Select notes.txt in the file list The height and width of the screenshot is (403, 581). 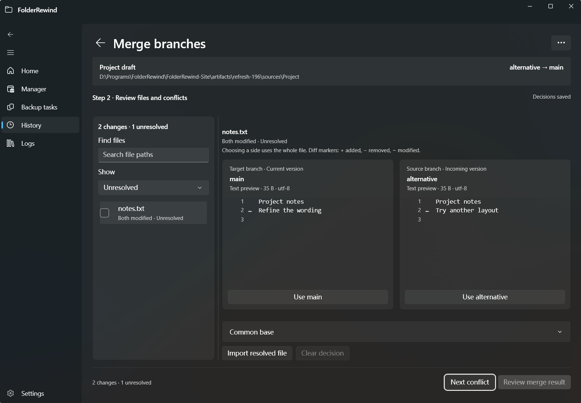pos(153,213)
